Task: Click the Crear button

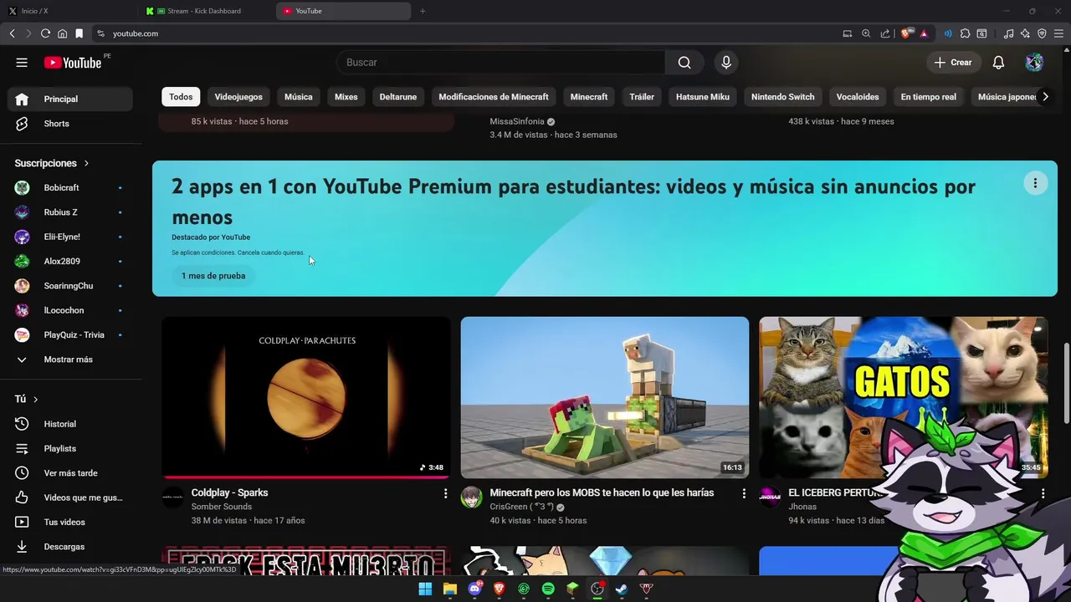Action: coord(953,63)
